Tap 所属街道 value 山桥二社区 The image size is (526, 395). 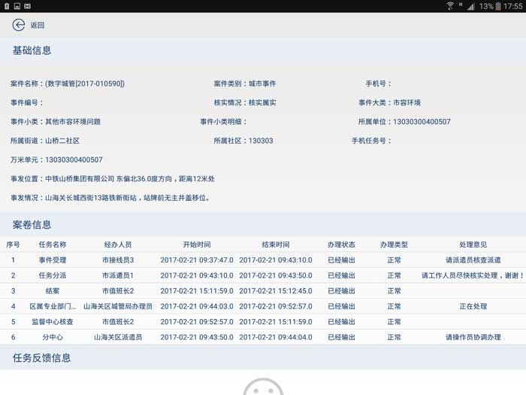[62, 141]
